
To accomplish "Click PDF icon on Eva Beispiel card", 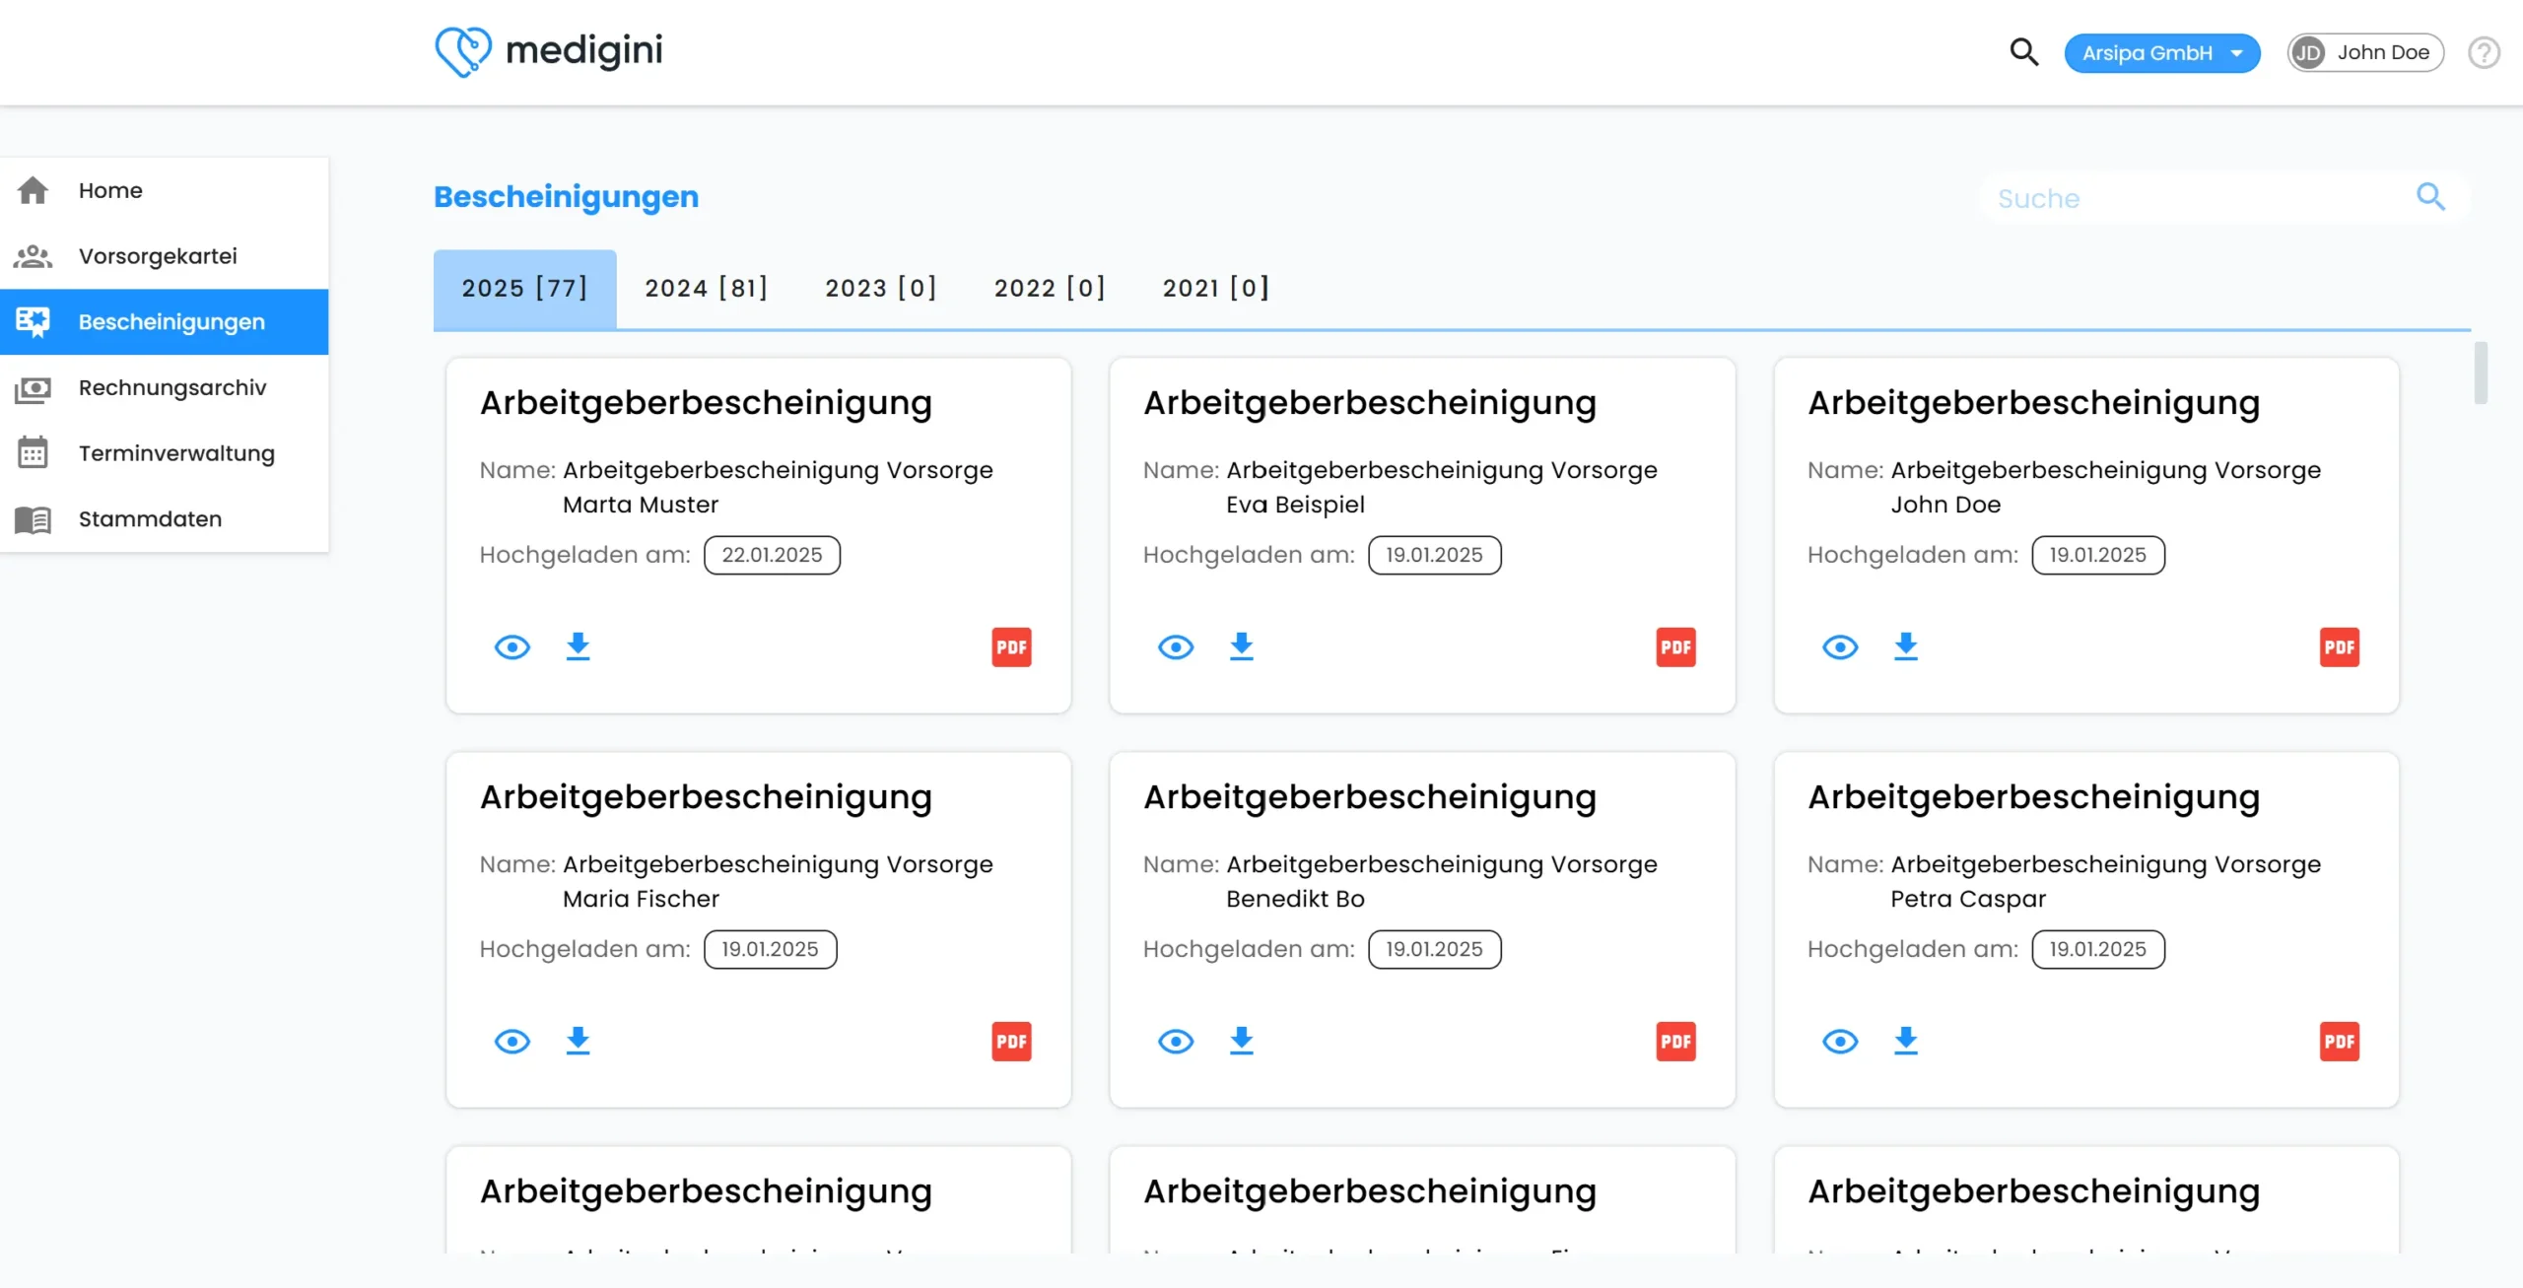I will click(1675, 647).
